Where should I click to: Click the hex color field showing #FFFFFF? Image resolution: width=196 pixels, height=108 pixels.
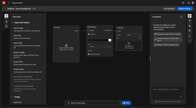[98, 40]
